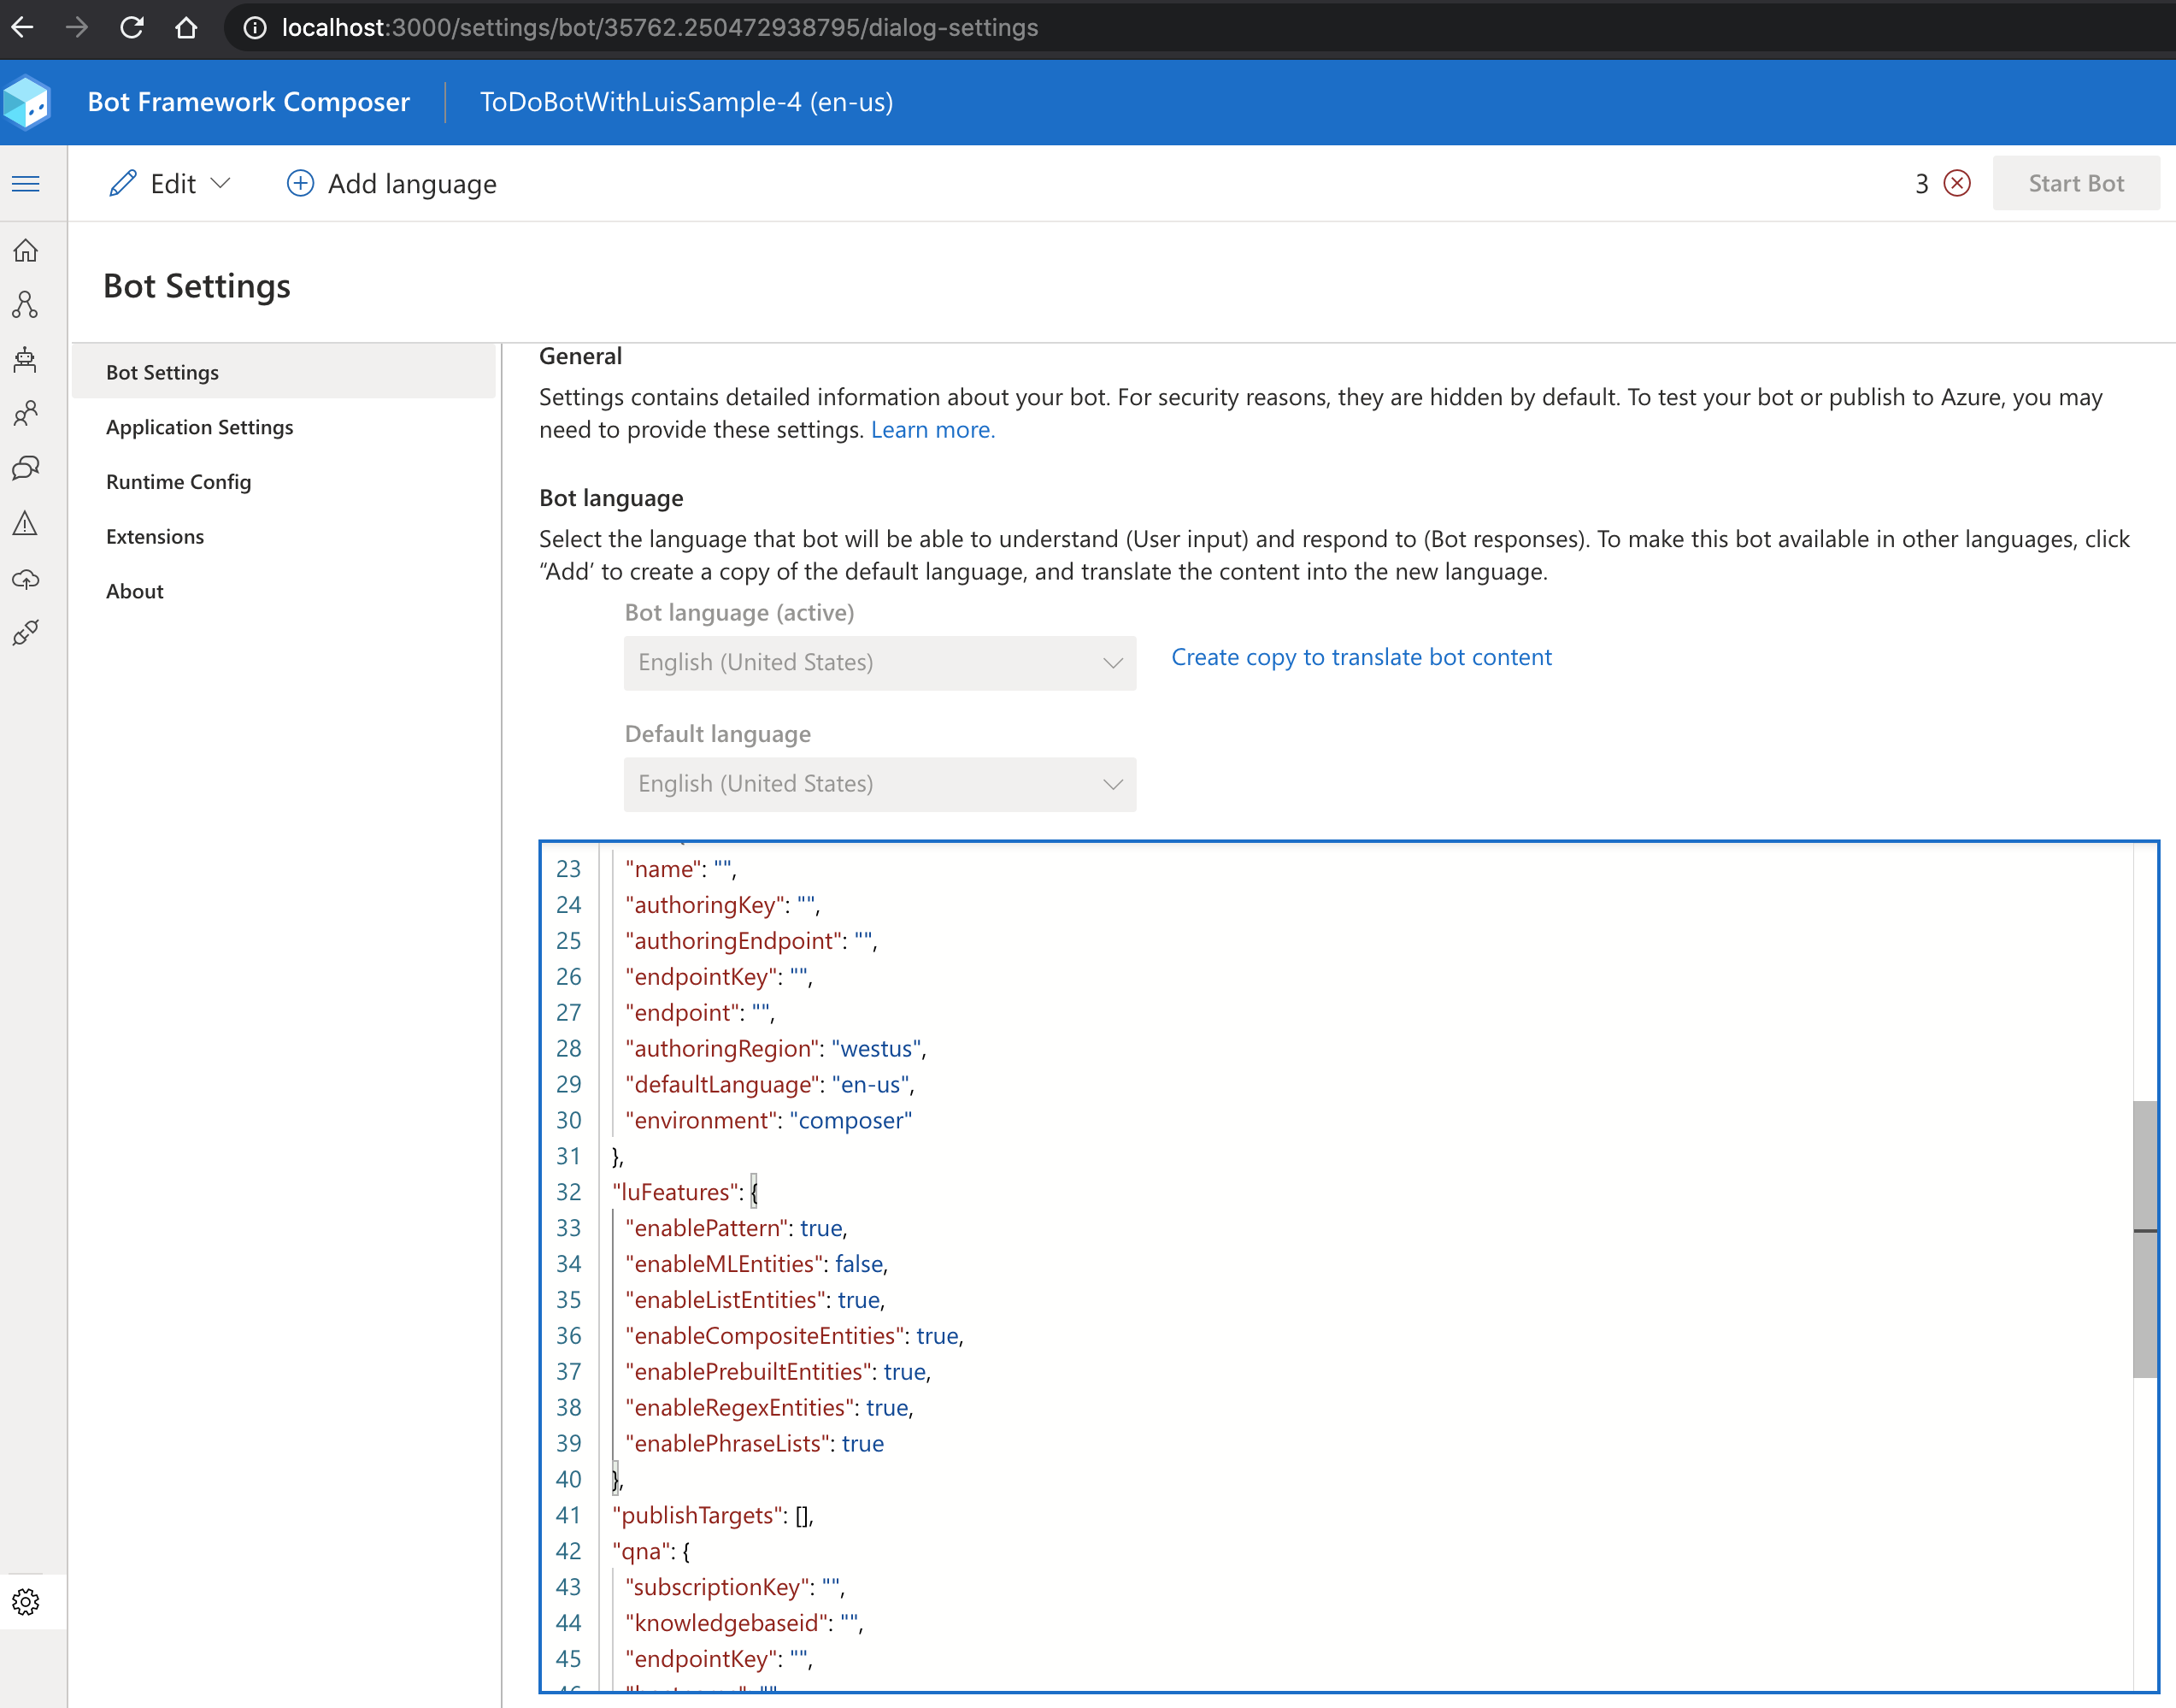Click the Settings gear icon
Screen dimensions: 2176x1708
[x=26, y=1601]
